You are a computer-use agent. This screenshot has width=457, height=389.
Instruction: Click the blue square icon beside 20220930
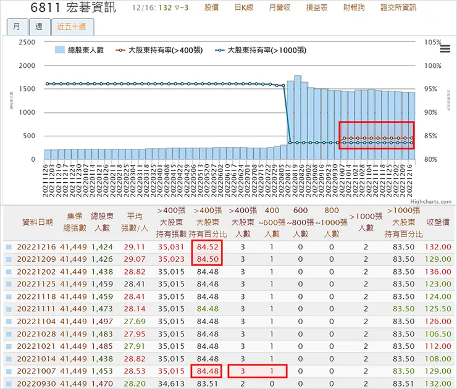coord(9,384)
